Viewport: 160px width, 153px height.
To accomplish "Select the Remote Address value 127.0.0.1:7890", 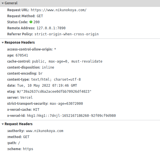I will click(51, 28).
